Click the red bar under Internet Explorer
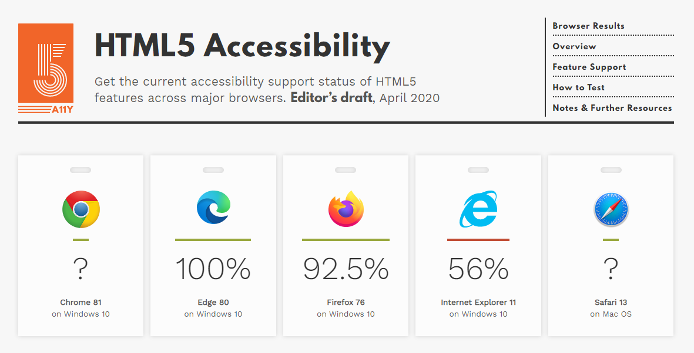The width and height of the screenshot is (694, 353). 478,239
